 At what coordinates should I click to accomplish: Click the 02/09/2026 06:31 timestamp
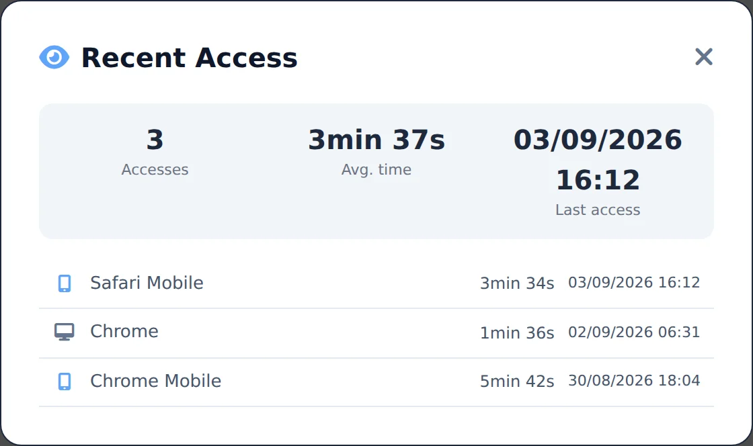tap(634, 332)
